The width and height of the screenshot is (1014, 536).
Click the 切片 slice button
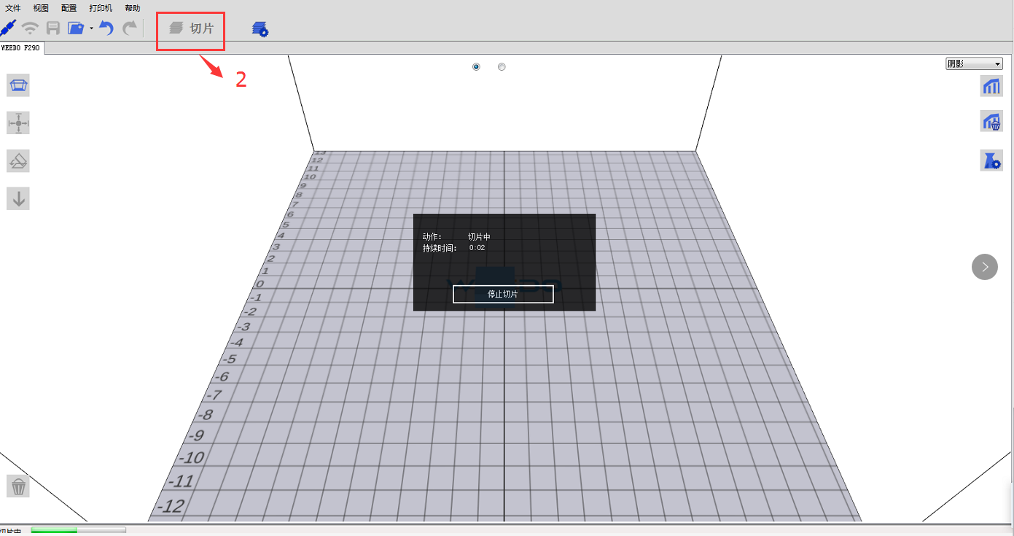click(192, 28)
